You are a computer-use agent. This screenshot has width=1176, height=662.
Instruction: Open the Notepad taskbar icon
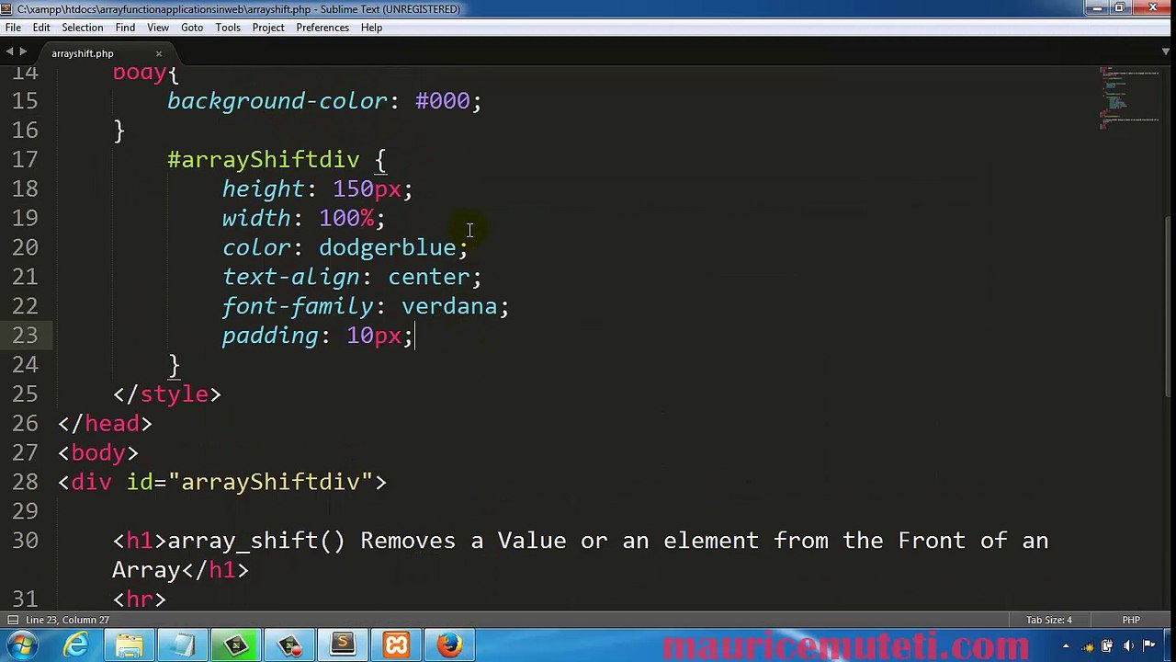pos(183,645)
